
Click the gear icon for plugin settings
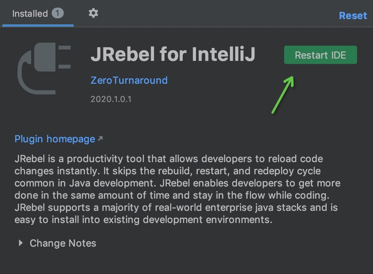93,13
